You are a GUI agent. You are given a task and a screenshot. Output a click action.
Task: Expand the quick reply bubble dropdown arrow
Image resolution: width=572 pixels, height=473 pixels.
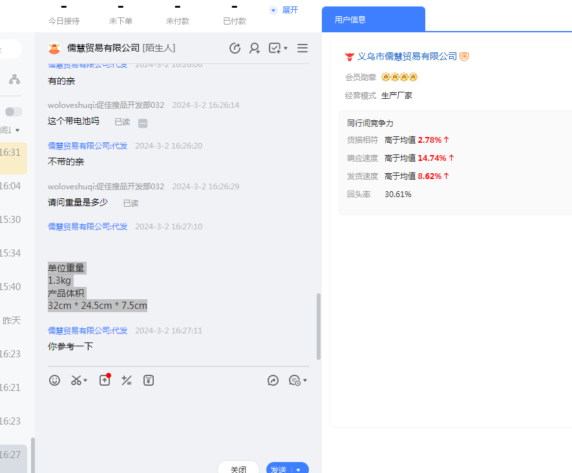click(x=305, y=381)
